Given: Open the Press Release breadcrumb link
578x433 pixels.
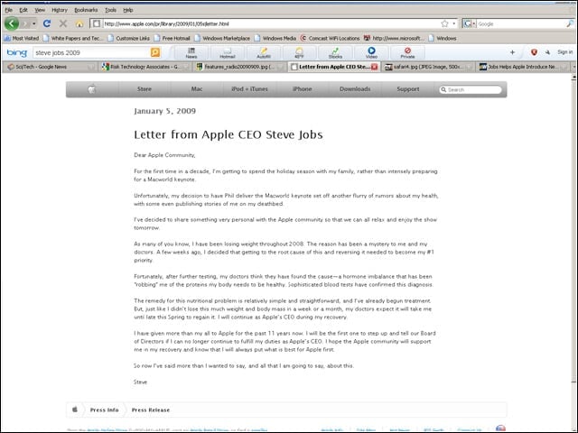Looking at the screenshot, I should coord(151,410).
